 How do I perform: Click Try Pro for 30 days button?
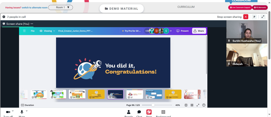[131, 31]
